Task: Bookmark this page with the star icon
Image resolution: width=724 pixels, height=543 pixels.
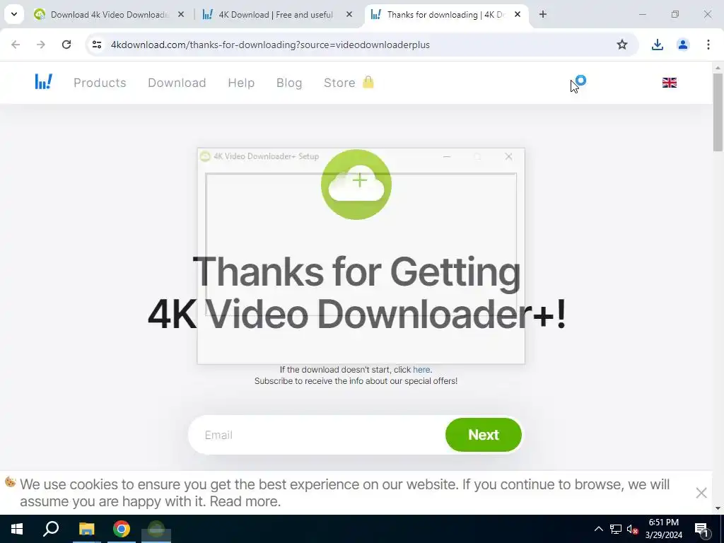Action: (x=622, y=45)
